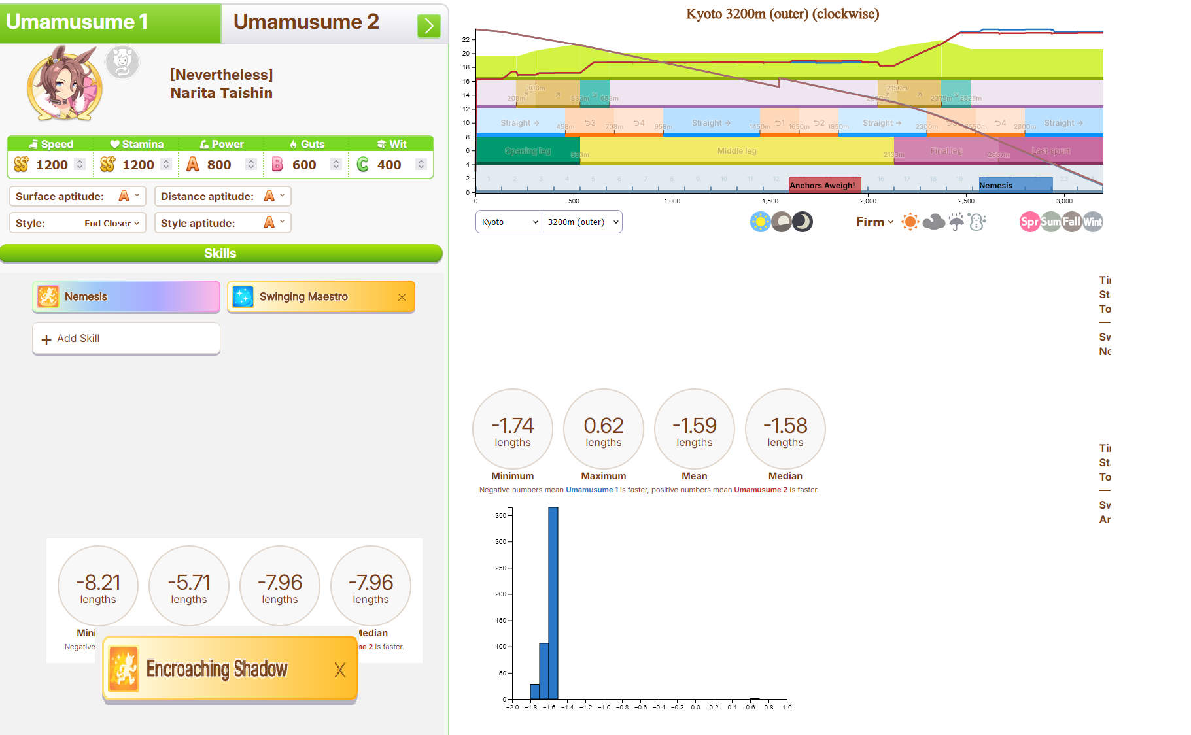Select the Nemesis skill card
The width and height of the screenshot is (1191, 735).
(126, 297)
